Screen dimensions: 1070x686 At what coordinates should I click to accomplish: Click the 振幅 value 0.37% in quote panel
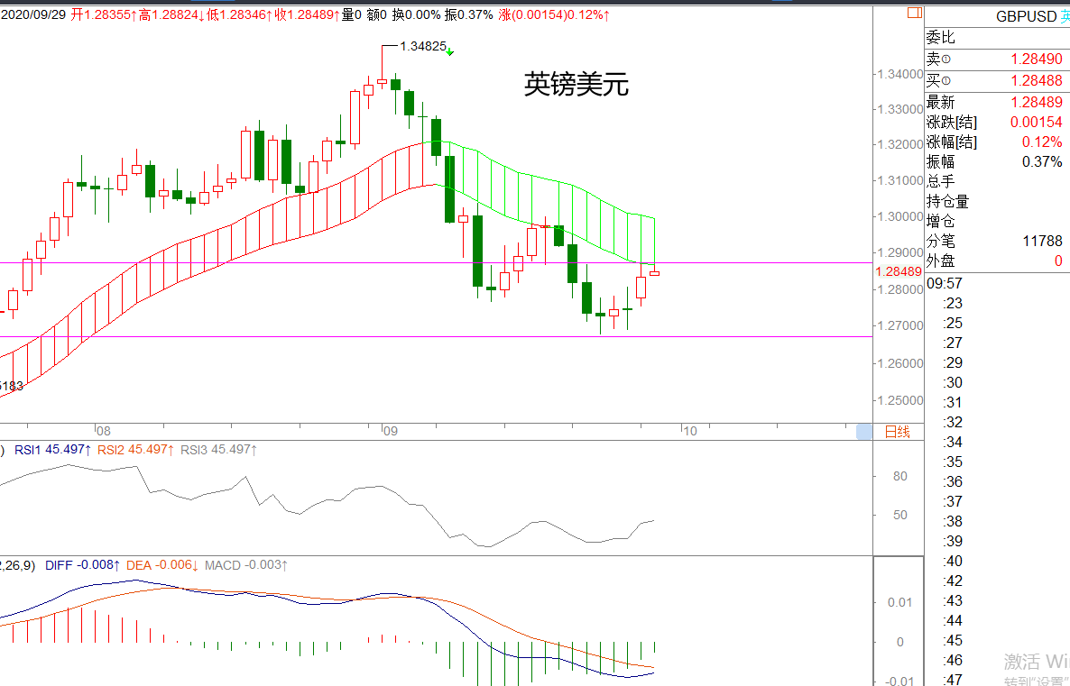click(x=1041, y=161)
